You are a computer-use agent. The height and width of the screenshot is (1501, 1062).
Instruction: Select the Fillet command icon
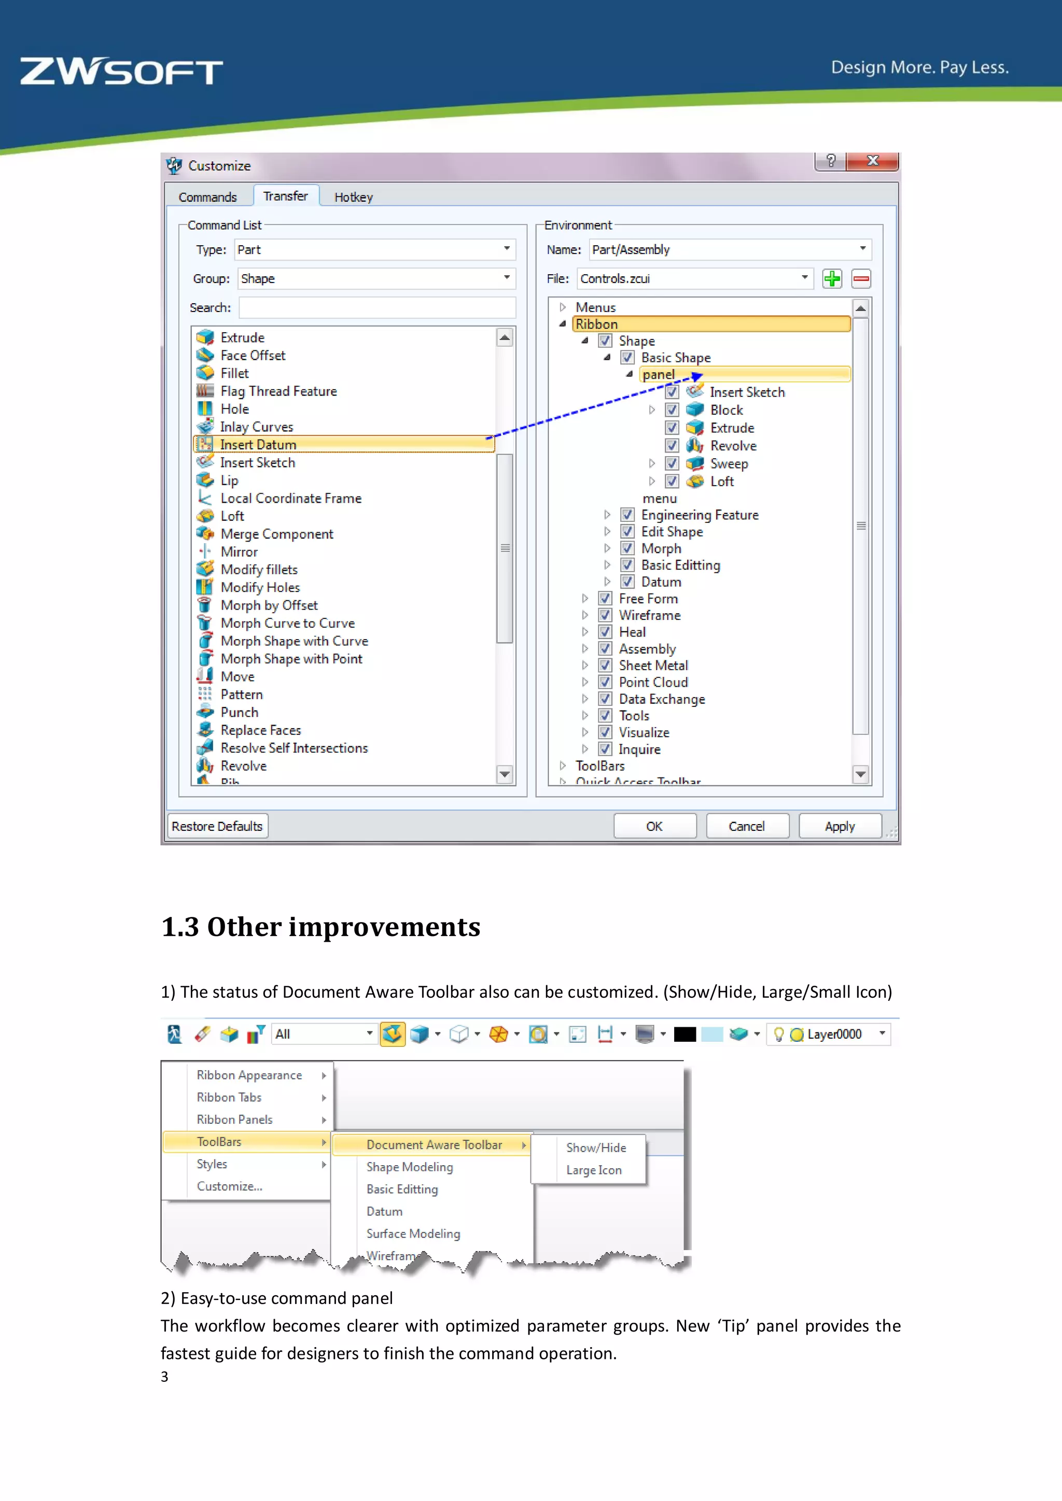(x=205, y=373)
